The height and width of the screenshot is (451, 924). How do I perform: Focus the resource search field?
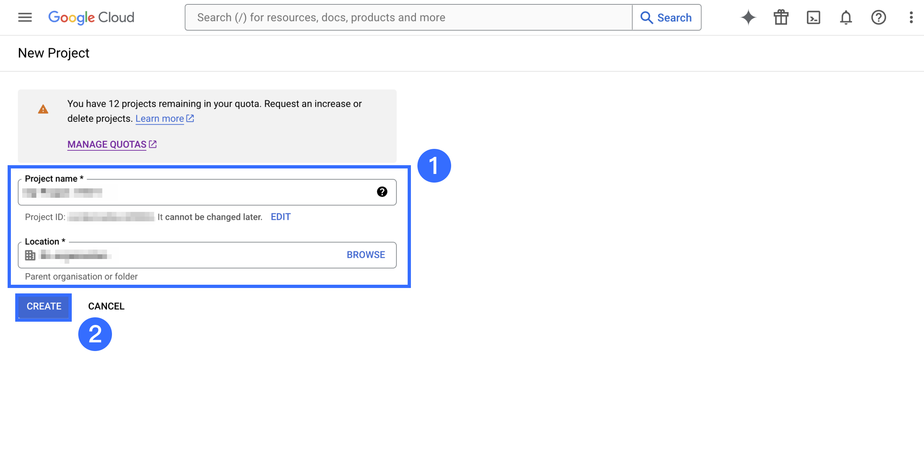[408, 17]
